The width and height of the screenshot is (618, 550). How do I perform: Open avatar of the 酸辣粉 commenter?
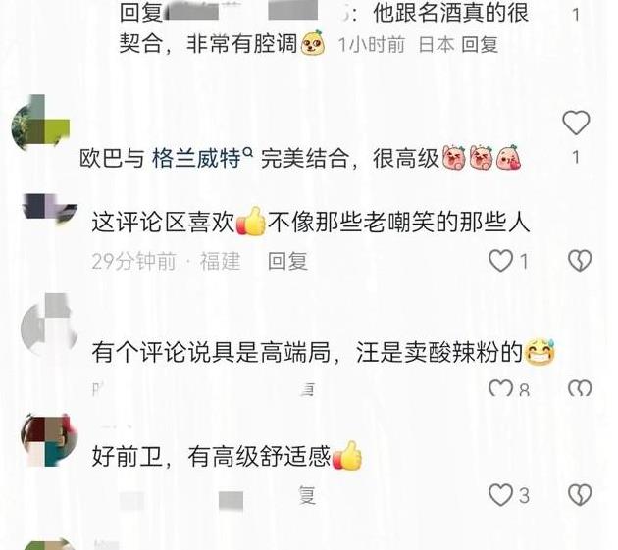click(49, 325)
